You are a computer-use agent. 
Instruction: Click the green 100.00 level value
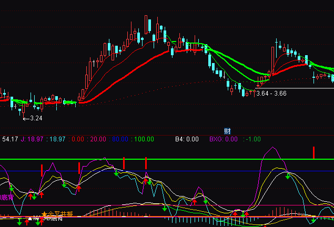143,139
